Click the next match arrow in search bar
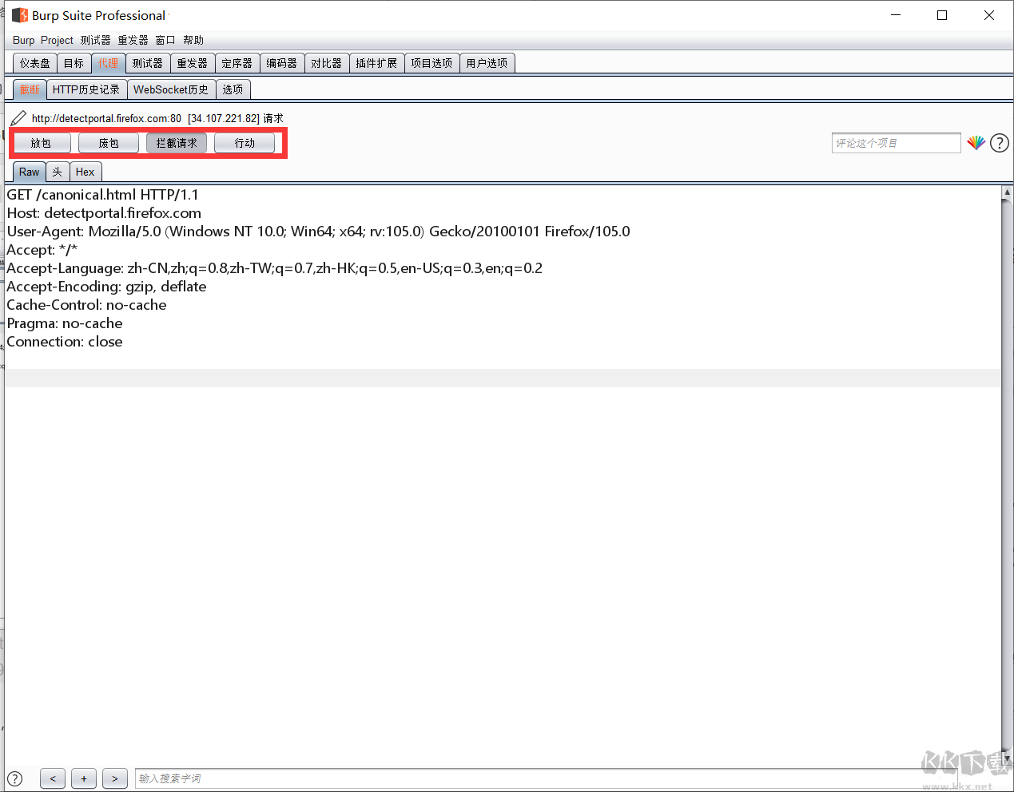 [114, 778]
